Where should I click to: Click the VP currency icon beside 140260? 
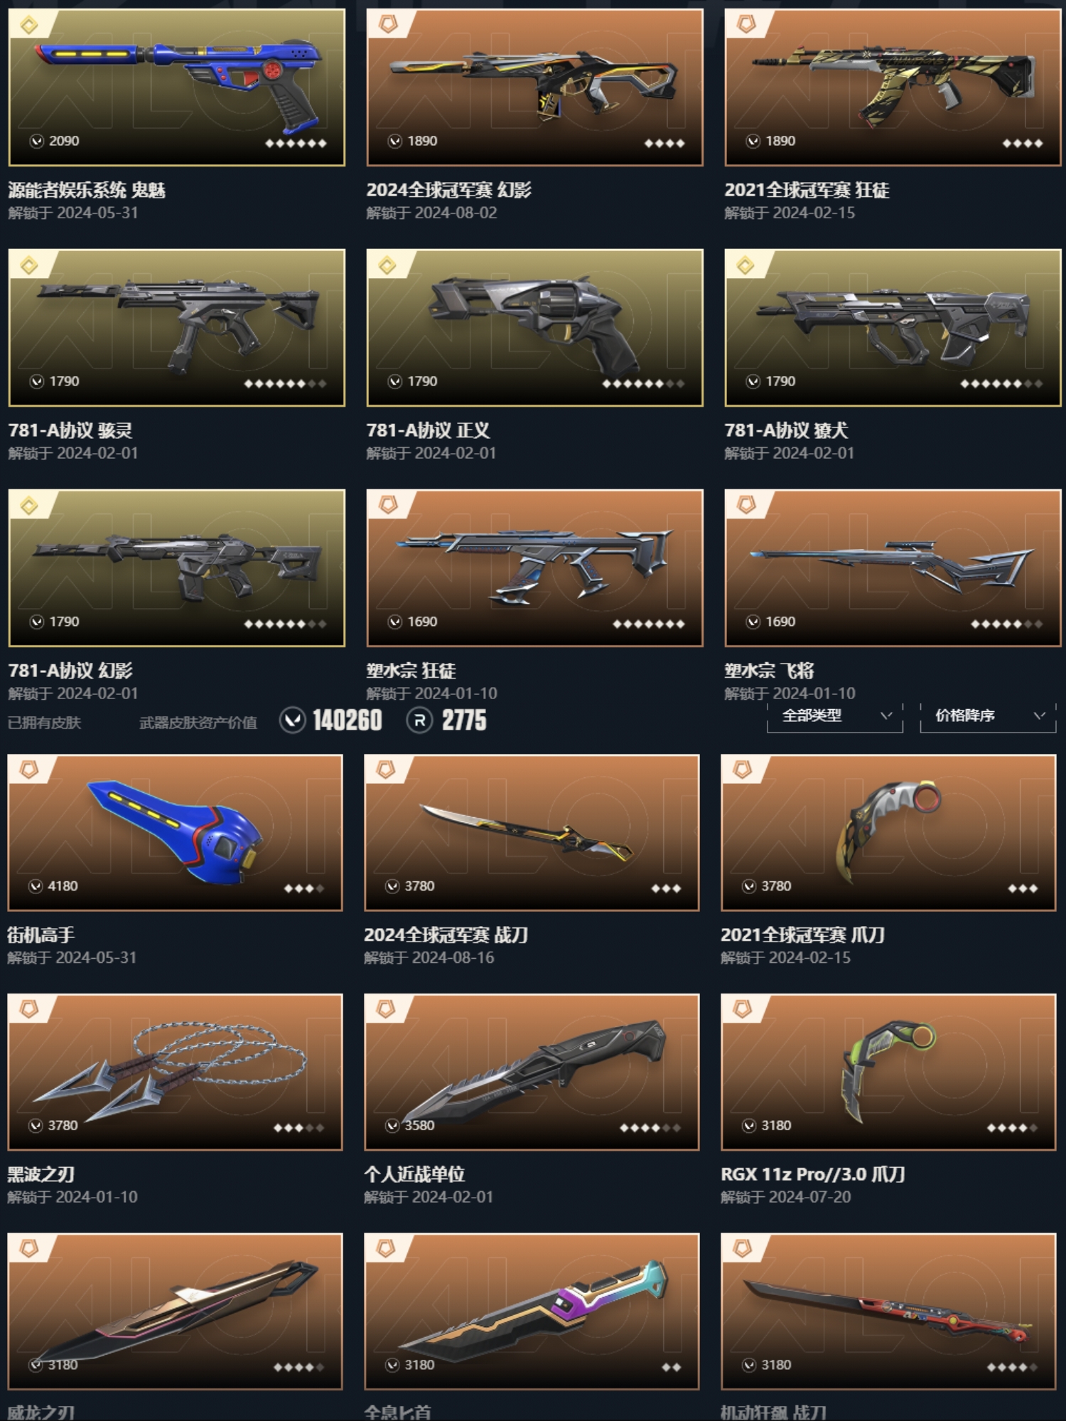[x=292, y=720]
